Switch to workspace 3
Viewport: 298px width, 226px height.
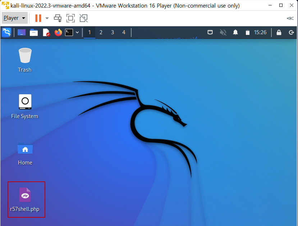click(113, 32)
